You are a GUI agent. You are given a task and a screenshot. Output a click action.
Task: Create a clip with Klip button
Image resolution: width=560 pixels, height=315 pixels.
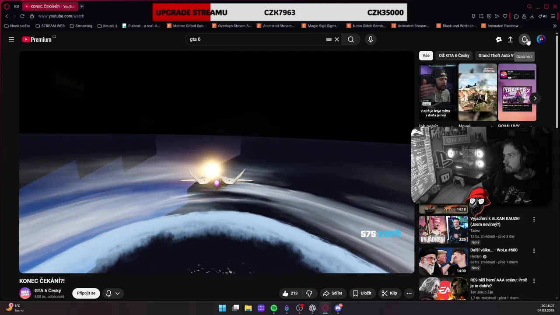pyautogui.click(x=389, y=293)
